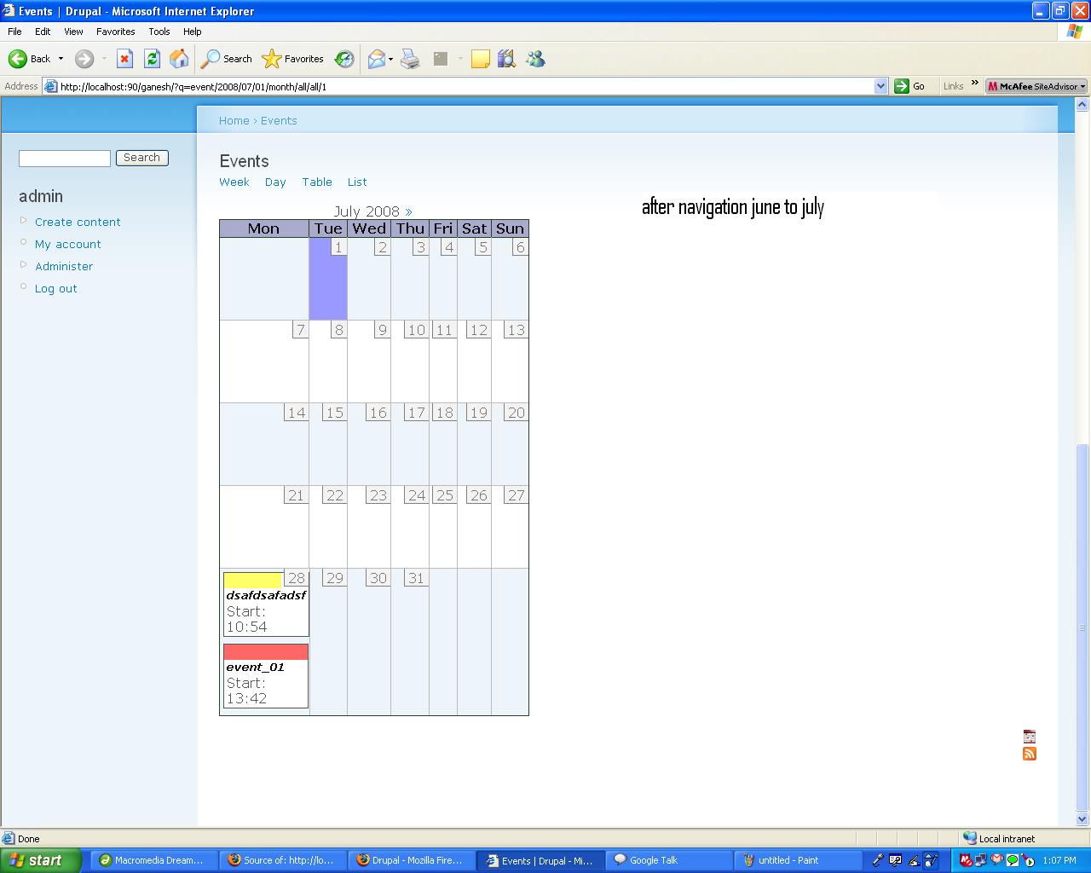Switch events to Table view
This screenshot has width=1091, height=873.
(316, 182)
